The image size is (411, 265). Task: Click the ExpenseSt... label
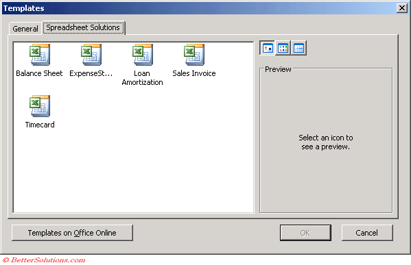(91, 73)
